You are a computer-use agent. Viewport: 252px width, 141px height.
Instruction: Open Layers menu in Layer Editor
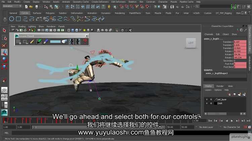tap(208, 90)
